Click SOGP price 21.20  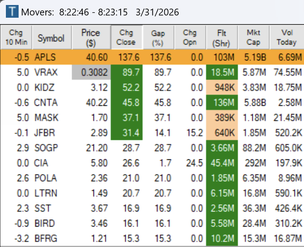click(x=97, y=148)
